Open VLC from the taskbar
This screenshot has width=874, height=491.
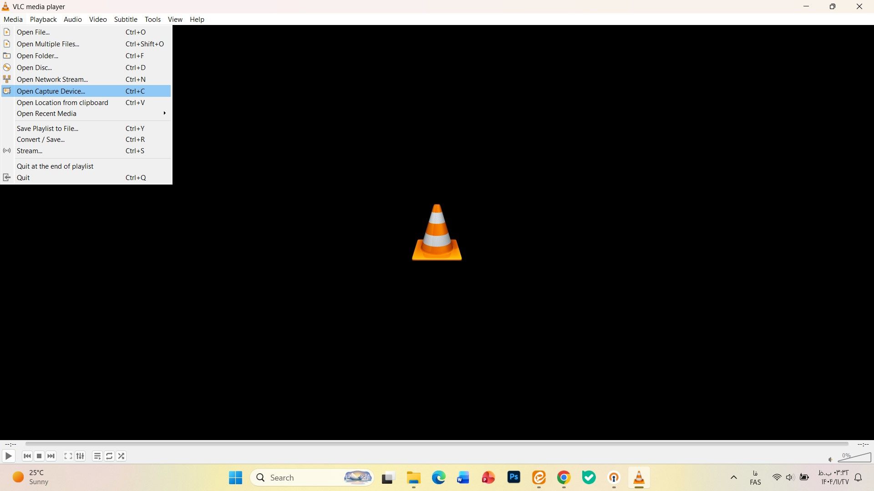[x=639, y=478]
